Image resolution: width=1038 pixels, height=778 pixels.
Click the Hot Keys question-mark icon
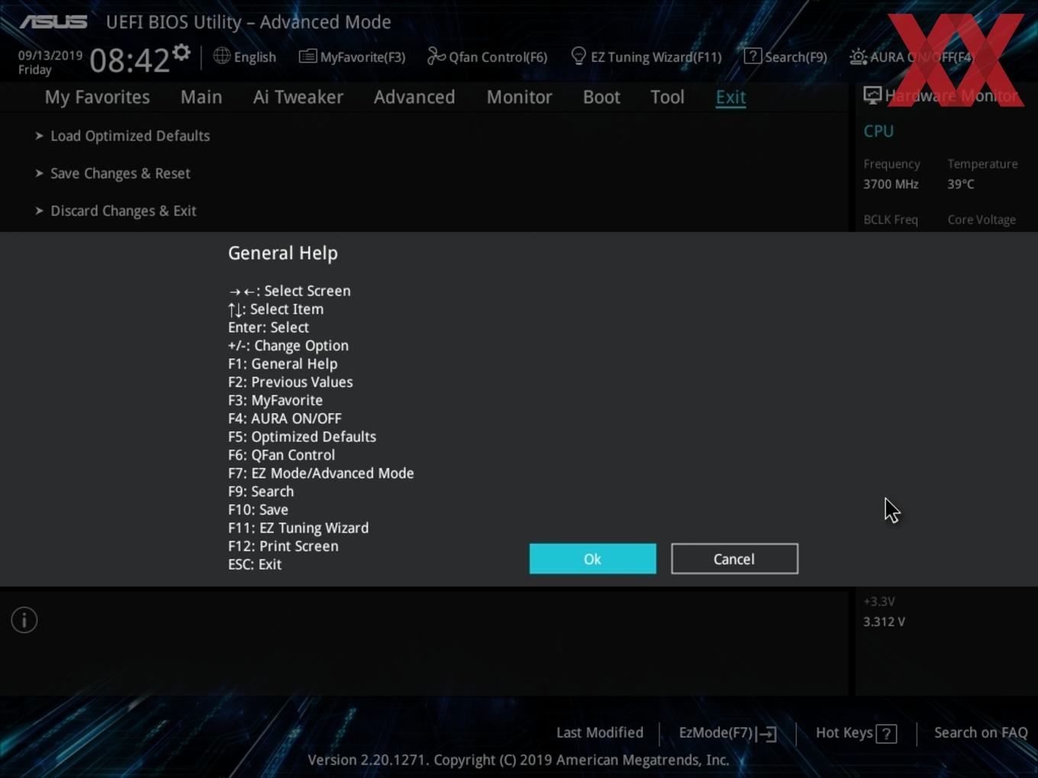886,734
